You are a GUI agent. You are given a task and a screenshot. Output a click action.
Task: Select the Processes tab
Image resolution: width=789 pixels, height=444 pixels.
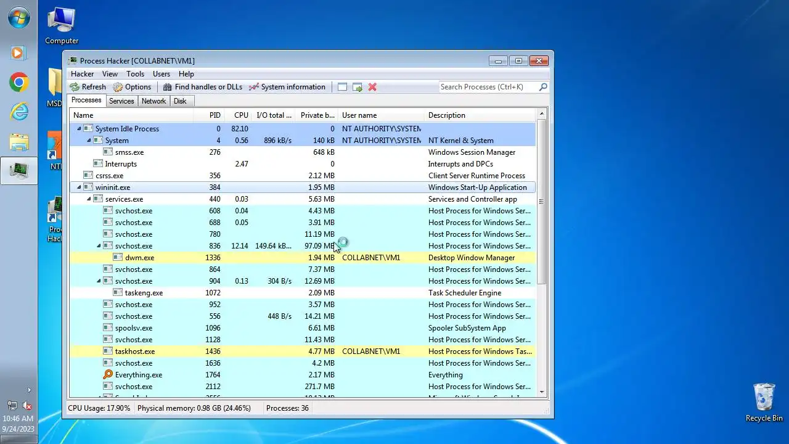(x=86, y=101)
